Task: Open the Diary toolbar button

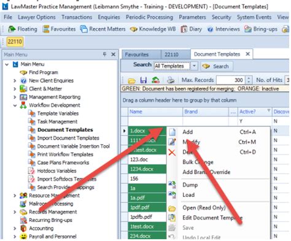Action: pyautogui.click(x=191, y=29)
